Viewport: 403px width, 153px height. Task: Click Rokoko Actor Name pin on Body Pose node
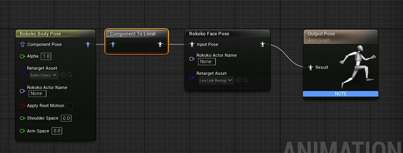[22, 91]
